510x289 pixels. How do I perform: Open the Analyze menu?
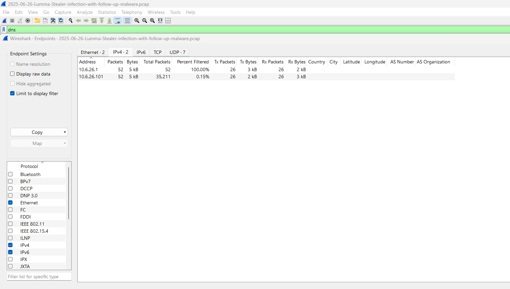coord(84,12)
